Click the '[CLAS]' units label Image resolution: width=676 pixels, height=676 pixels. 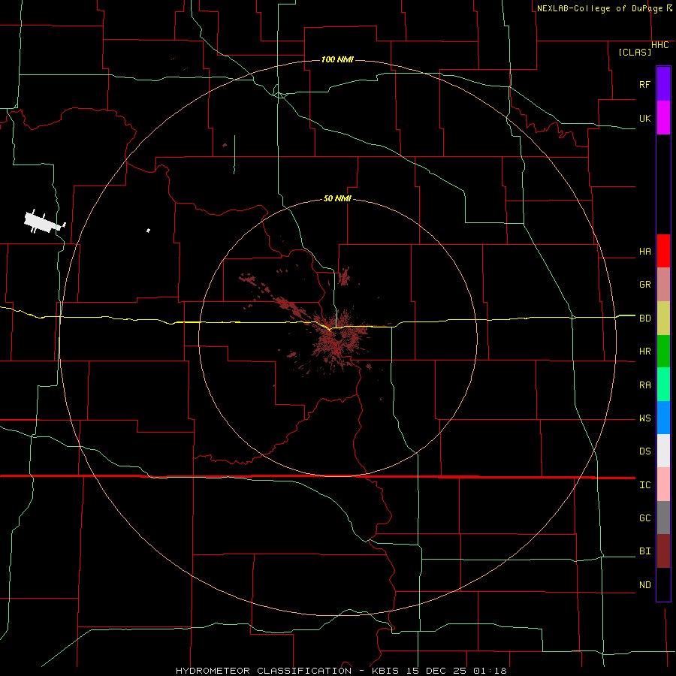pyautogui.click(x=635, y=52)
